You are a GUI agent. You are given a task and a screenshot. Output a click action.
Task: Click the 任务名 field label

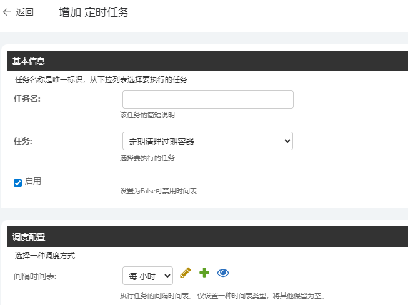coord(26,99)
